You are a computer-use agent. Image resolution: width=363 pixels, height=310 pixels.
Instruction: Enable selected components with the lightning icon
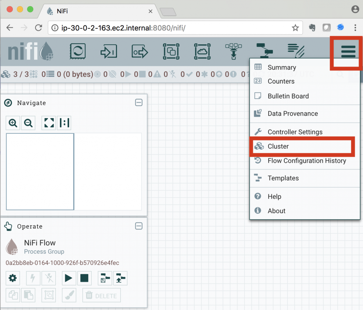[33, 278]
